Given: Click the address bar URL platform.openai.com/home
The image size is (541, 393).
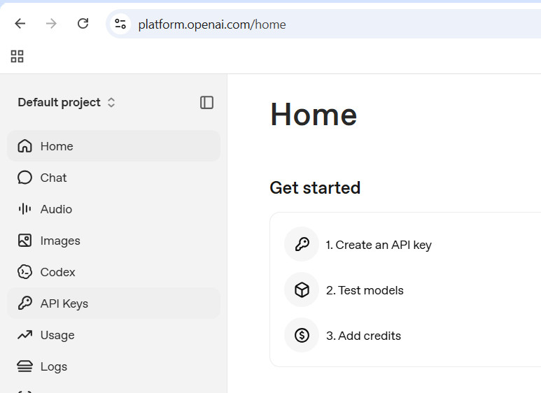Looking at the screenshot, I should (212, 24).
